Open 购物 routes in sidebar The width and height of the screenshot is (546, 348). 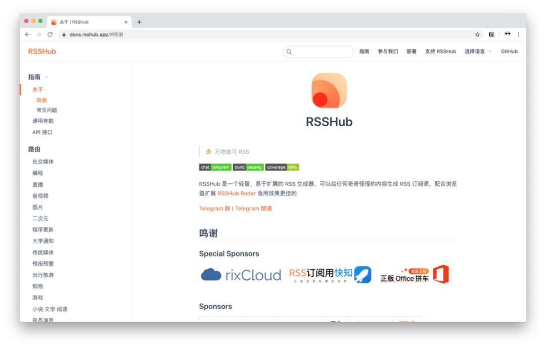click(37, 286)
